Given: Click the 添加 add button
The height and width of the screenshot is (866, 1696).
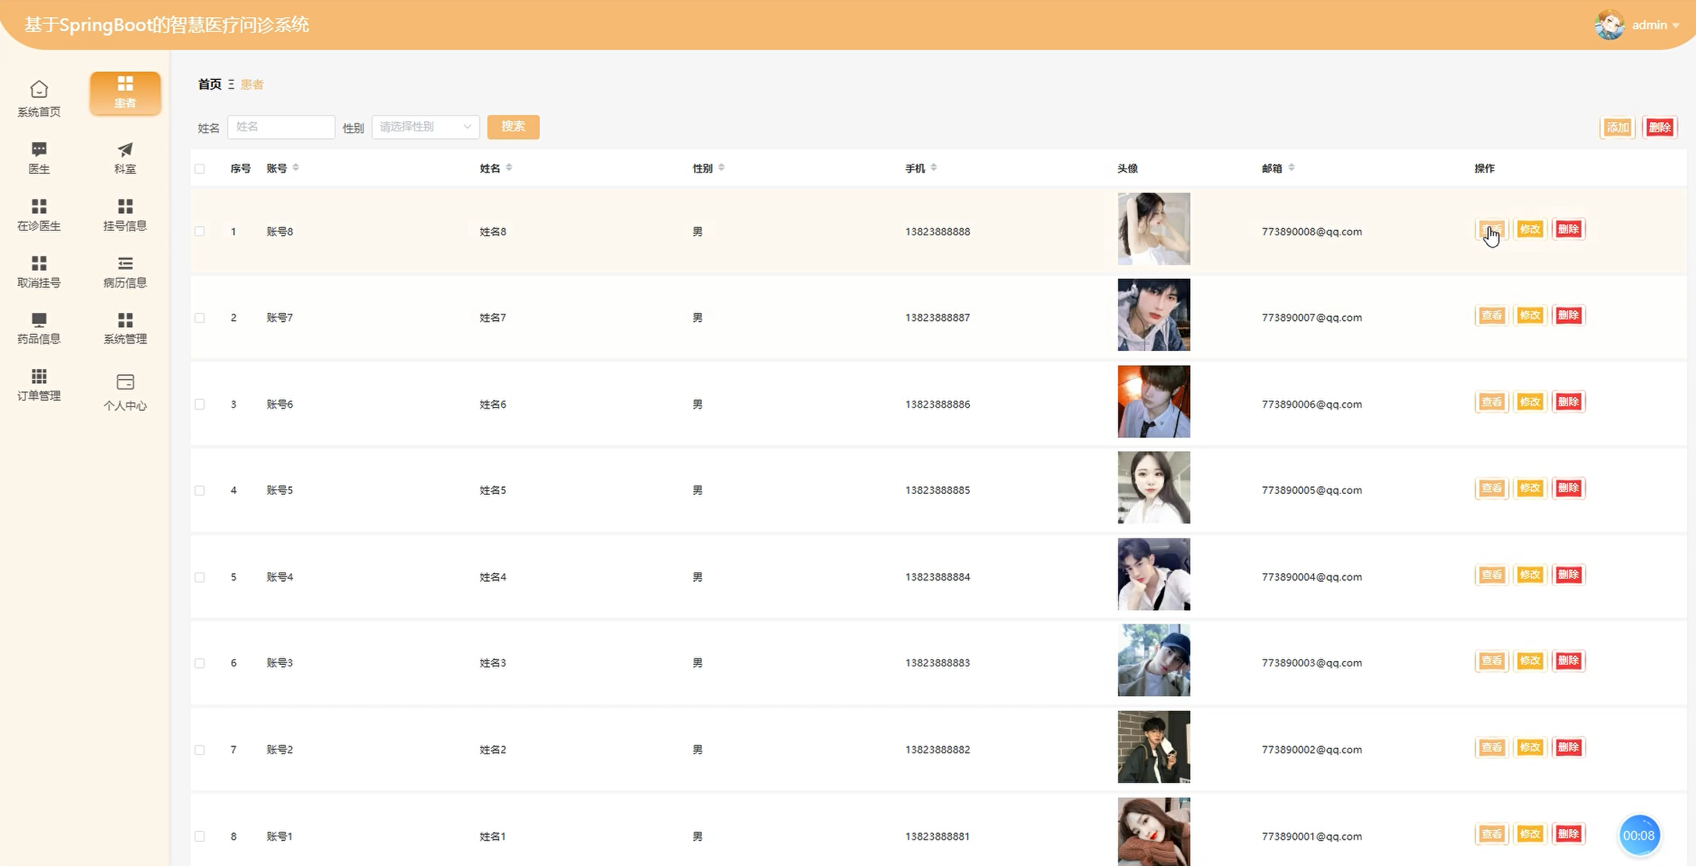Looking at the screenshot, I should [1618, 127].
